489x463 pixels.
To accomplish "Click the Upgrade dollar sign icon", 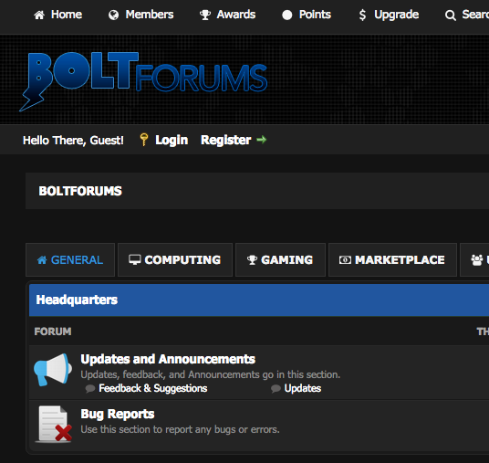I will 362,15.
